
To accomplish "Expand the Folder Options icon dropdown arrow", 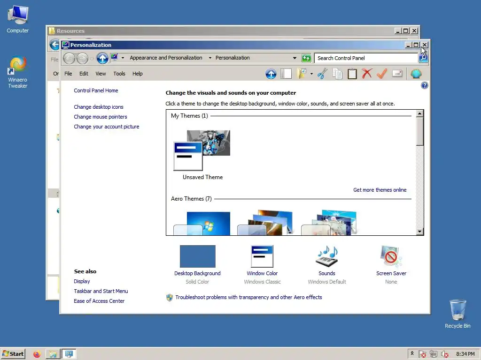I will point(311,74).
